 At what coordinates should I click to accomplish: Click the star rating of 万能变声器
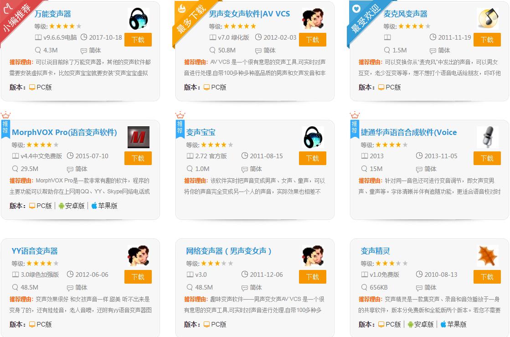[65, 26]
